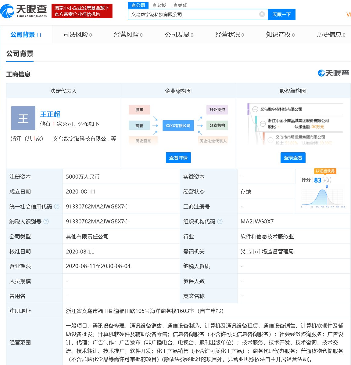Collapse 浙江中国小商品城集团 node in equity chart

click(x=263, y=124)
